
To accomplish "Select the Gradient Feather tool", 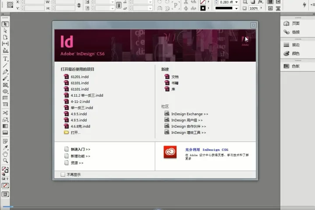I will [5, 133].
